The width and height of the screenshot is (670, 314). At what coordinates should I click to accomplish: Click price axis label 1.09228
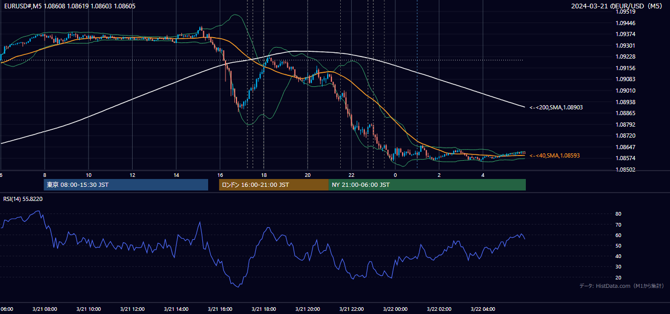[x=626, y=57]
